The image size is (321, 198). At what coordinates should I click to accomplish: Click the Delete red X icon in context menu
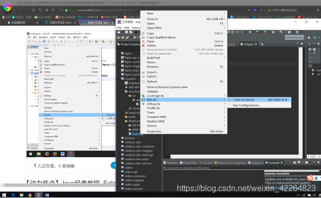[x=143, y=45]
